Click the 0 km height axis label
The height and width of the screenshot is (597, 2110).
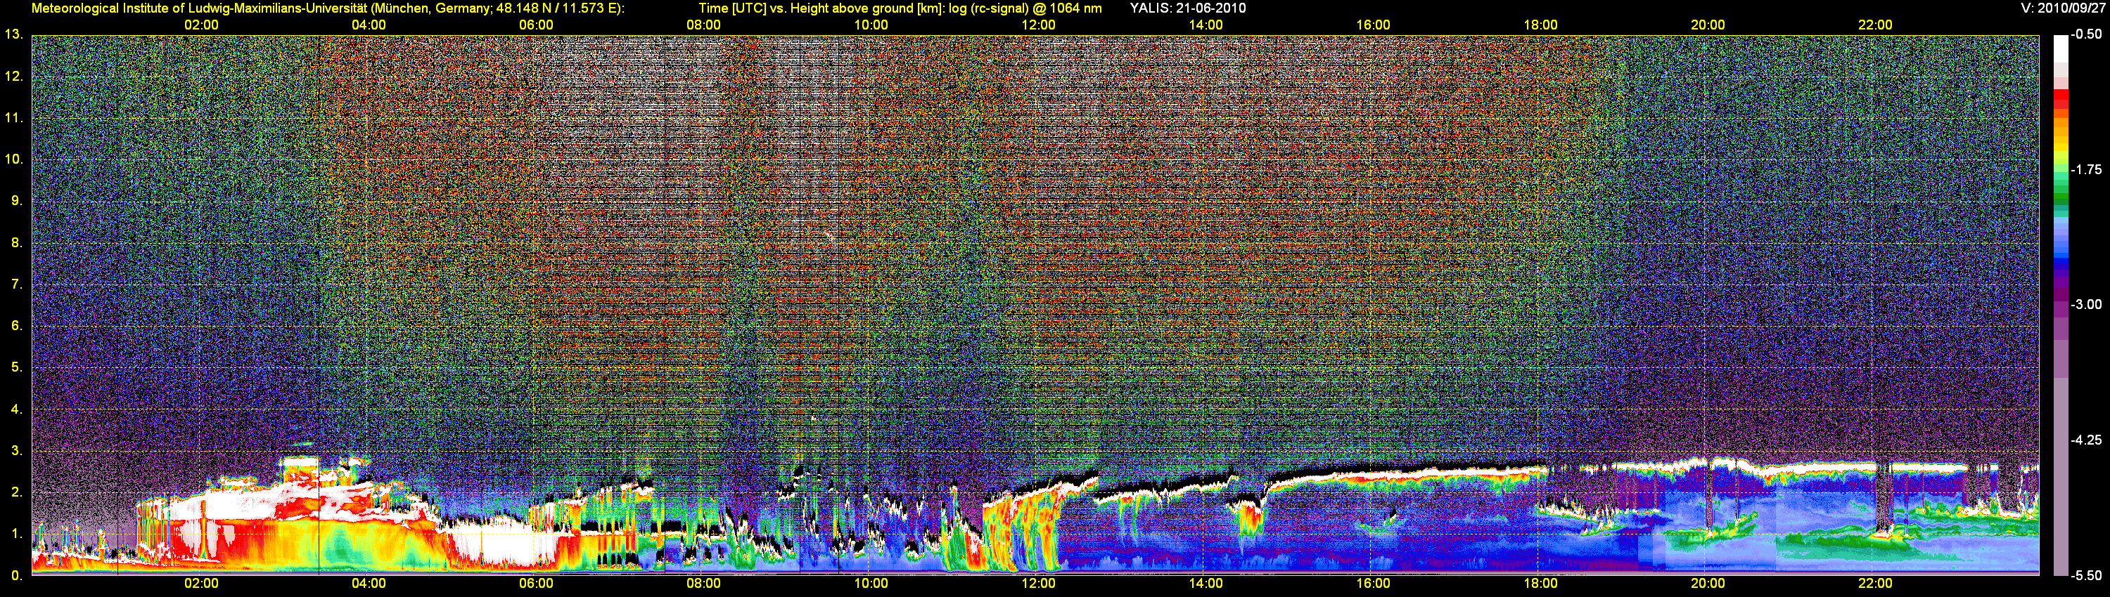pos(16,576)
